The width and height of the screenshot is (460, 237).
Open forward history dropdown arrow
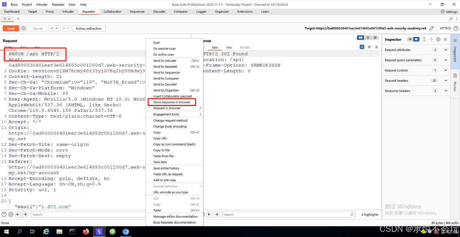pos(68,28)
